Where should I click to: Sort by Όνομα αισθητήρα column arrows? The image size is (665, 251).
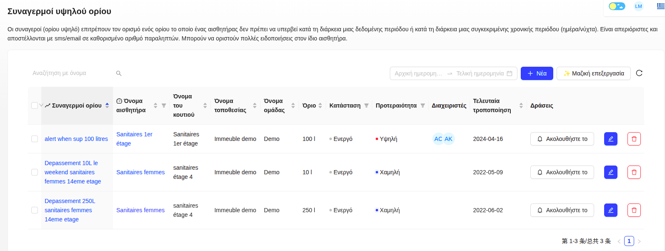[x=156, y=105]
